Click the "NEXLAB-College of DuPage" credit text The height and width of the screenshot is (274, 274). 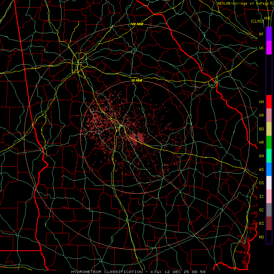coord(244,3)
